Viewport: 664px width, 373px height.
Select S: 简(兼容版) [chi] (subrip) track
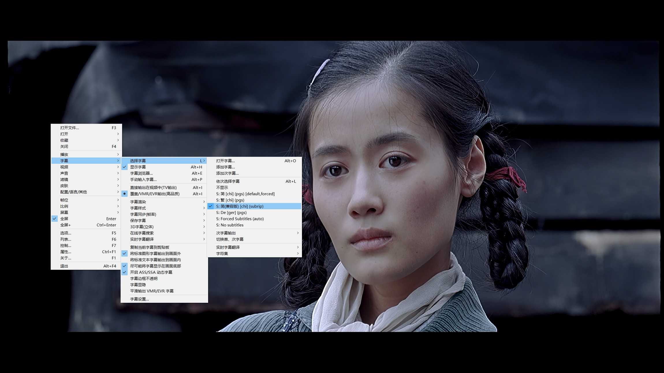click(254, 206)
